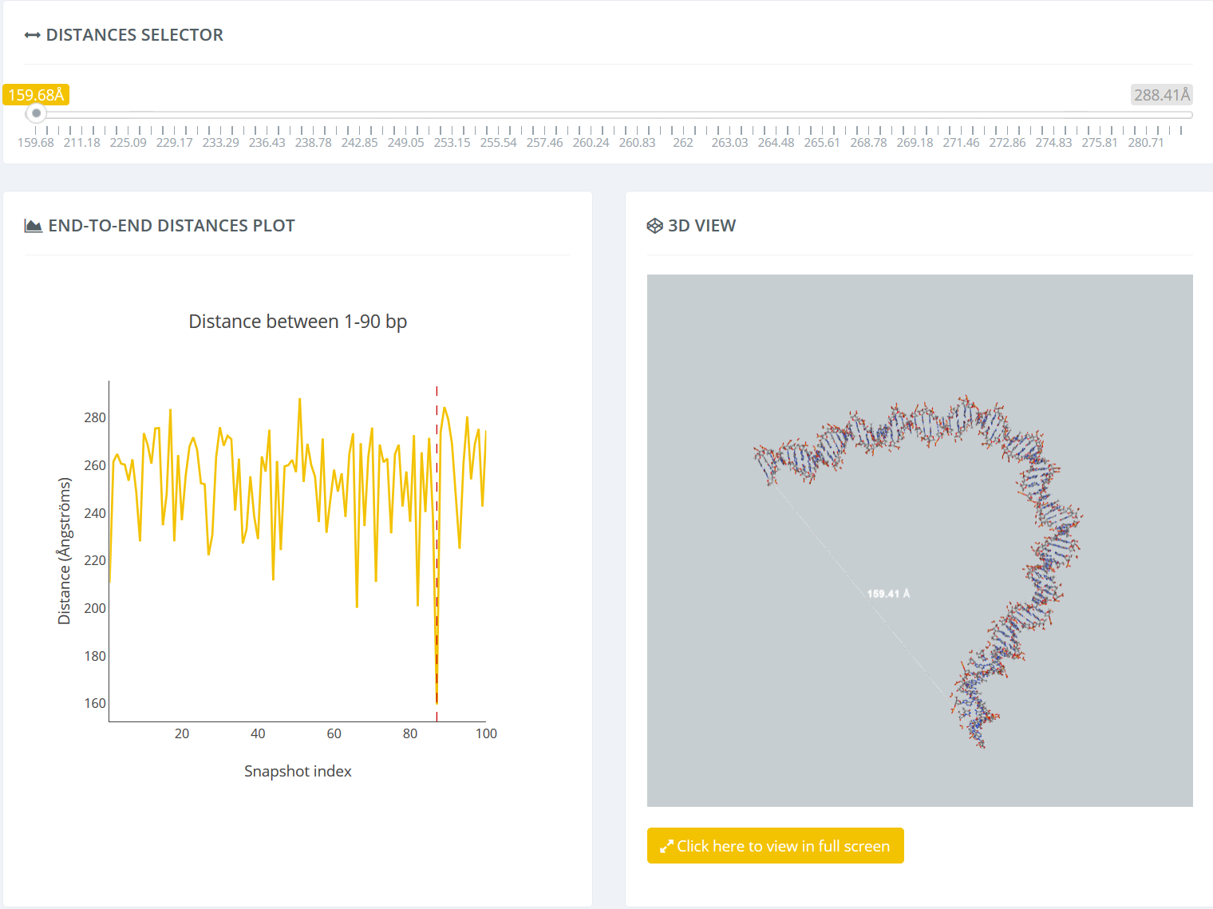Click the 288.41Å maximum value label

[x=1162, y=95]
